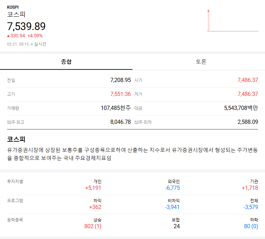Select the change percentage +4.59%
The height and width of the screenshot is (239, 265).
pyautogui.click(x=35, y=36)
